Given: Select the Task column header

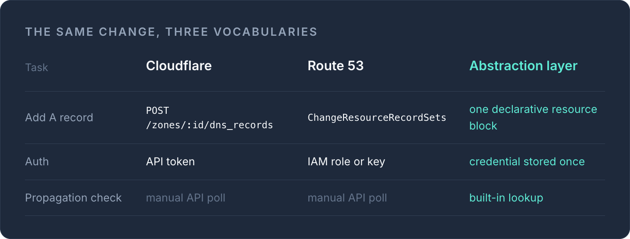Looking at the screenshot, I should point(37,67).
